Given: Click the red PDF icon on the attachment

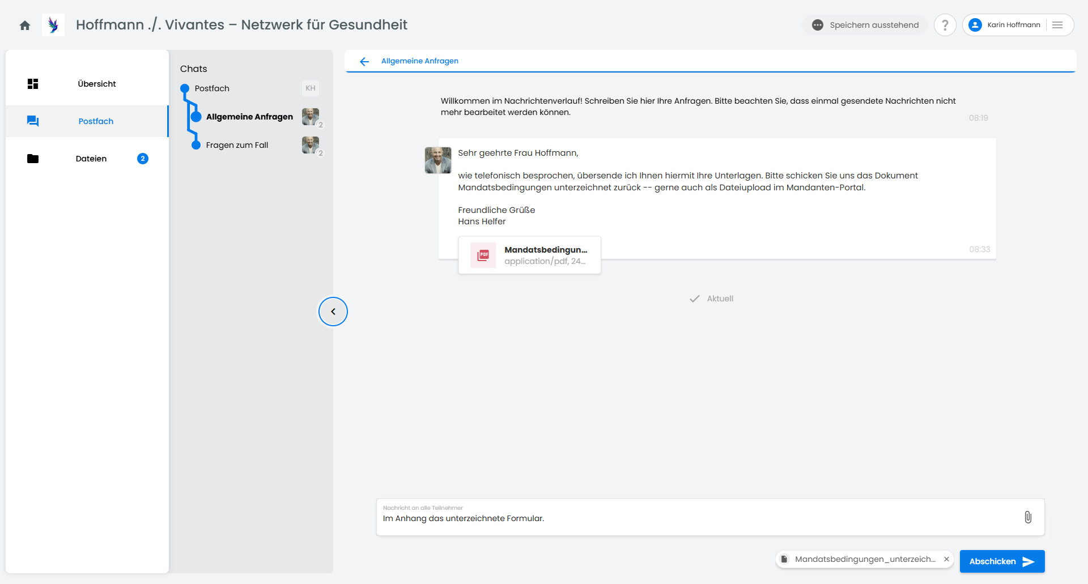Looking at the screenshot, I should pos(483,255).
